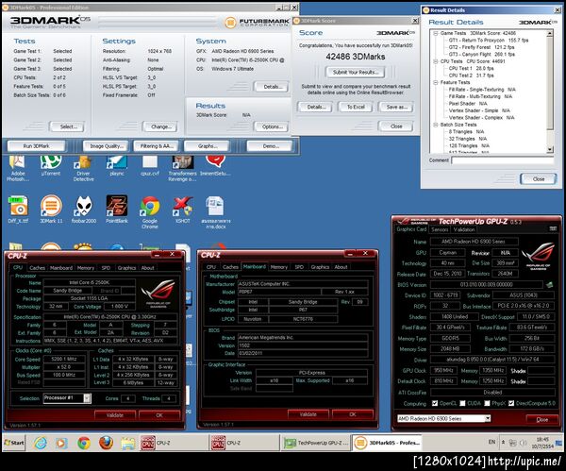This screenshot has width=566, height=471.
Task: Open Windows Explorer folder taskbar icon
Action: [127, 443]
